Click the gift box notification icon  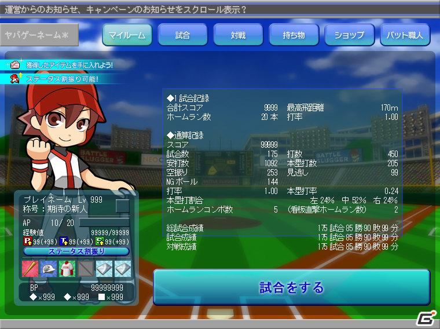[x=15, y=65]
